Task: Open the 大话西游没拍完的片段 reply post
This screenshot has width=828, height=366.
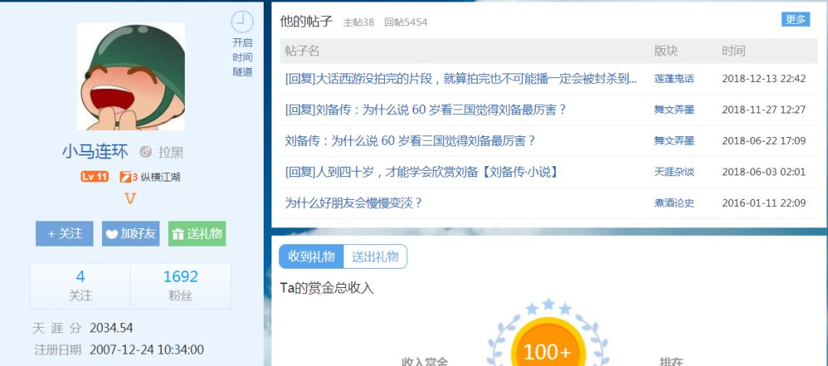Action: click(x=461, y=78)
